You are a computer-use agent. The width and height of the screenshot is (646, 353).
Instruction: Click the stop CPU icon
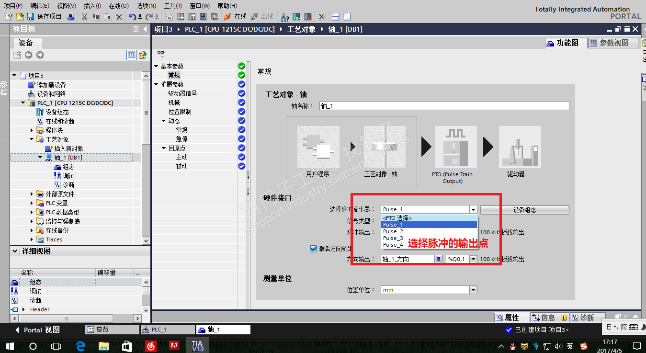coord(308,17)
